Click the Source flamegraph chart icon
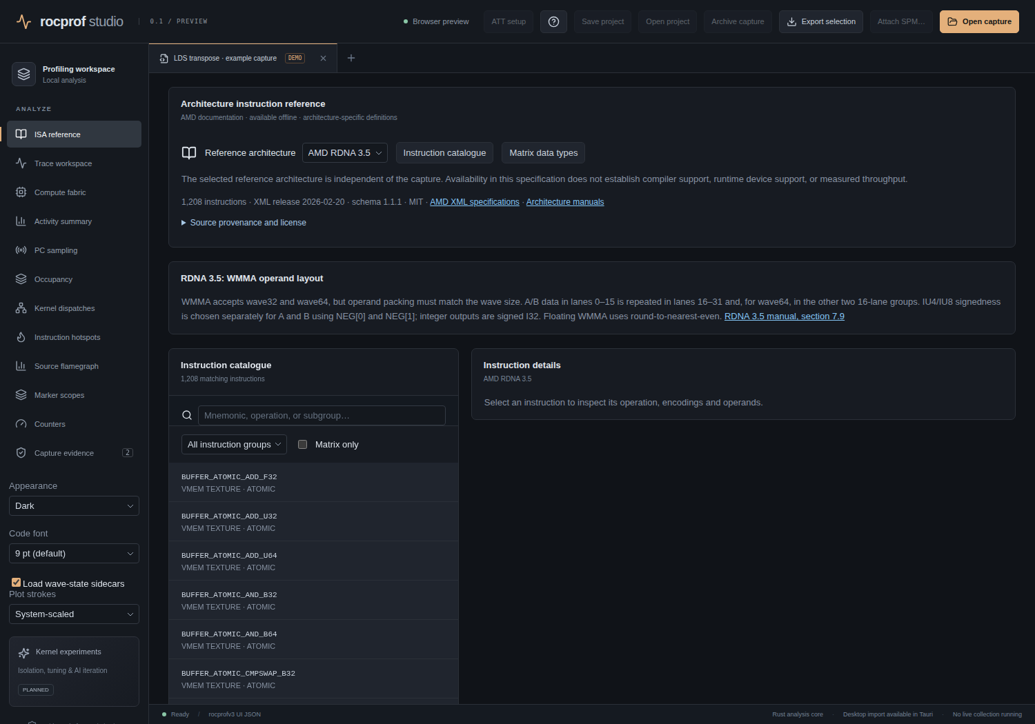1035x724 pixels. tap(21, 366)
